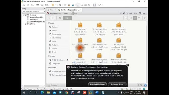
Task: Select Windows 10 in the library
Action: coord(34,19)
